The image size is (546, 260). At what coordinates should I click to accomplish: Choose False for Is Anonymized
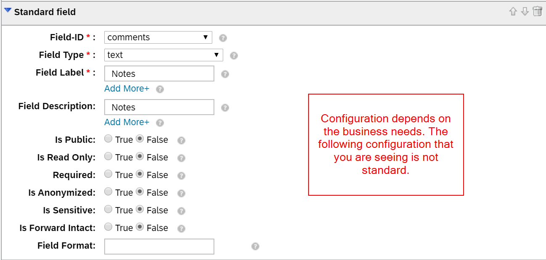pos(140,192)
